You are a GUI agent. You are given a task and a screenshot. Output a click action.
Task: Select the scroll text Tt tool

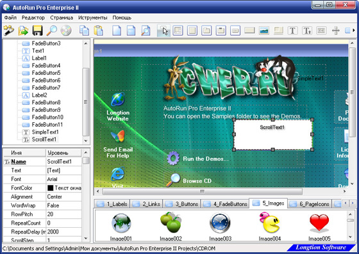307,31
